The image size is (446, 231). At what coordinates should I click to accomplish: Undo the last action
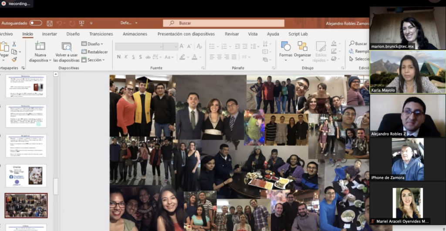(59, 24)
